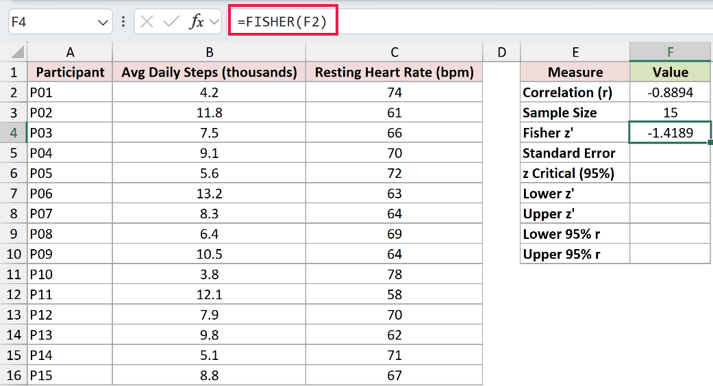
Task: Click the Enter checkmark formula button
Action: 171,21
